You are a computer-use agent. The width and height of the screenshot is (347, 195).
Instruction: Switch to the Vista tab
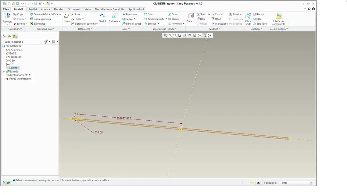(x=88, y=9)
